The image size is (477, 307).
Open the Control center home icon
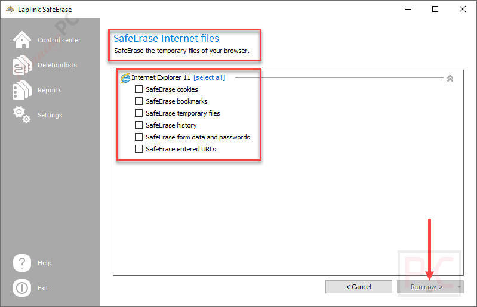(22, 40)
